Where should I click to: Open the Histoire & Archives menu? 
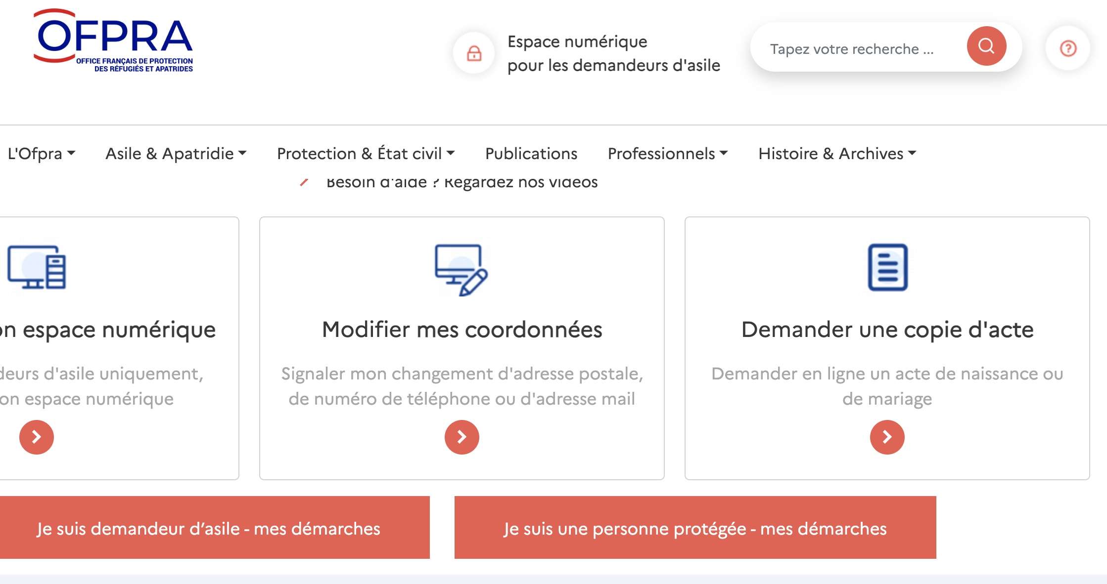click(837, 154)
